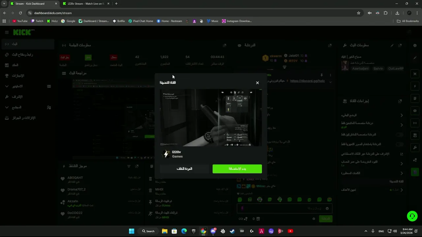Click Drama707_2 in the activity feed
422x237 pixels.
click(76, 190)
